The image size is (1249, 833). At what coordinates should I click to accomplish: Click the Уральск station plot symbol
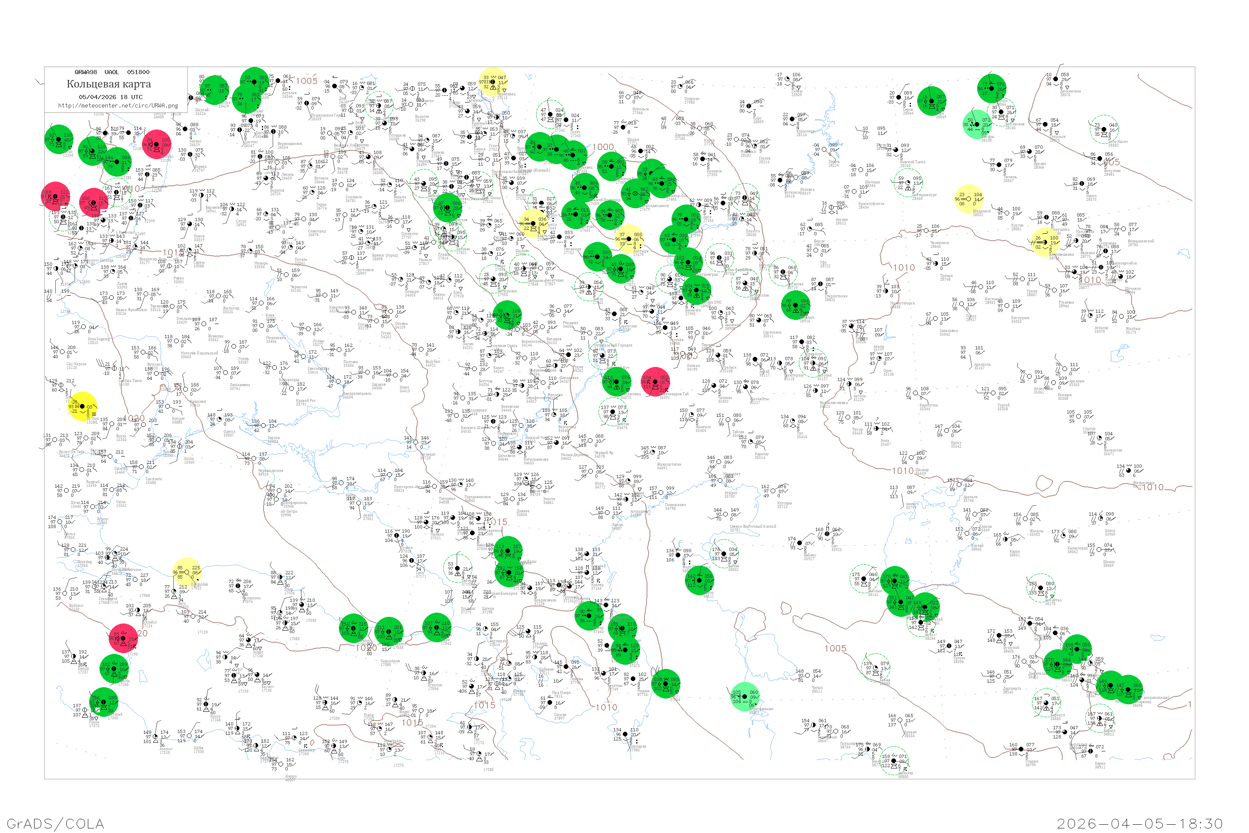pos(719,355)
